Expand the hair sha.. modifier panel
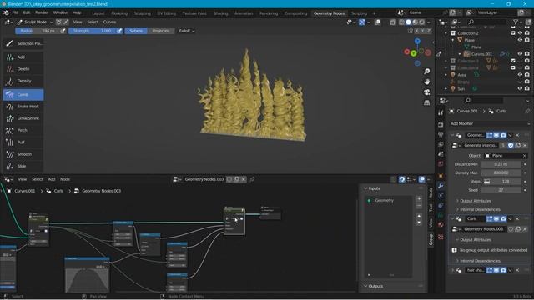 point(452,270)
